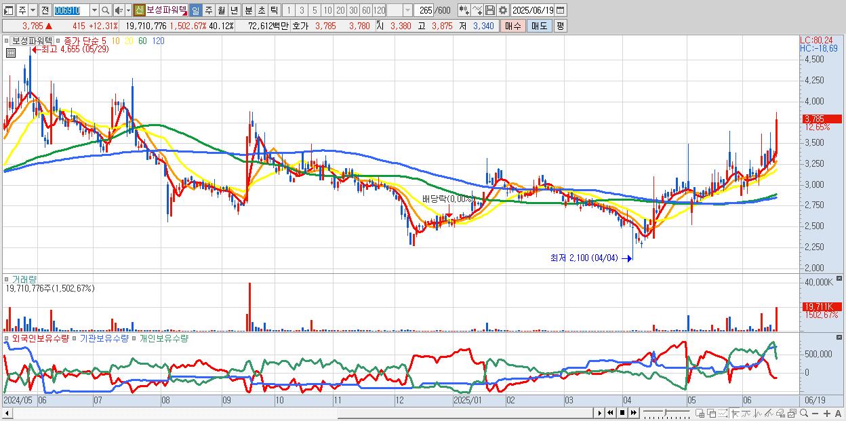Select interval preset 10
Image resolution: width=846 pixels, height=421 pixels.
(x=327, y=10)
